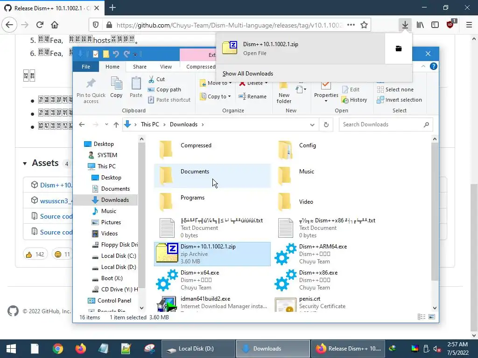Open Windows Start button
Screen dimensions: 478x358
click(11, 349)
